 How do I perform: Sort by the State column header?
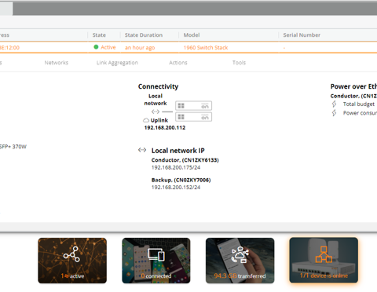(x=99, y=35)
